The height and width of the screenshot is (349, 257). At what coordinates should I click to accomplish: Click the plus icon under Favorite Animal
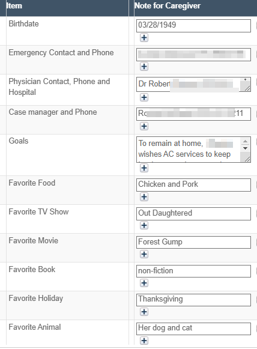(x=144, y=341)
